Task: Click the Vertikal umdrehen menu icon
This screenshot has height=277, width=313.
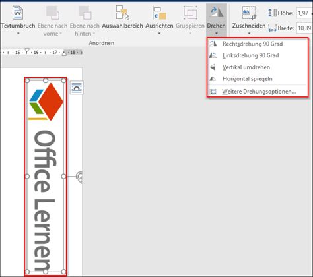Action: click(x=213, y=67)
